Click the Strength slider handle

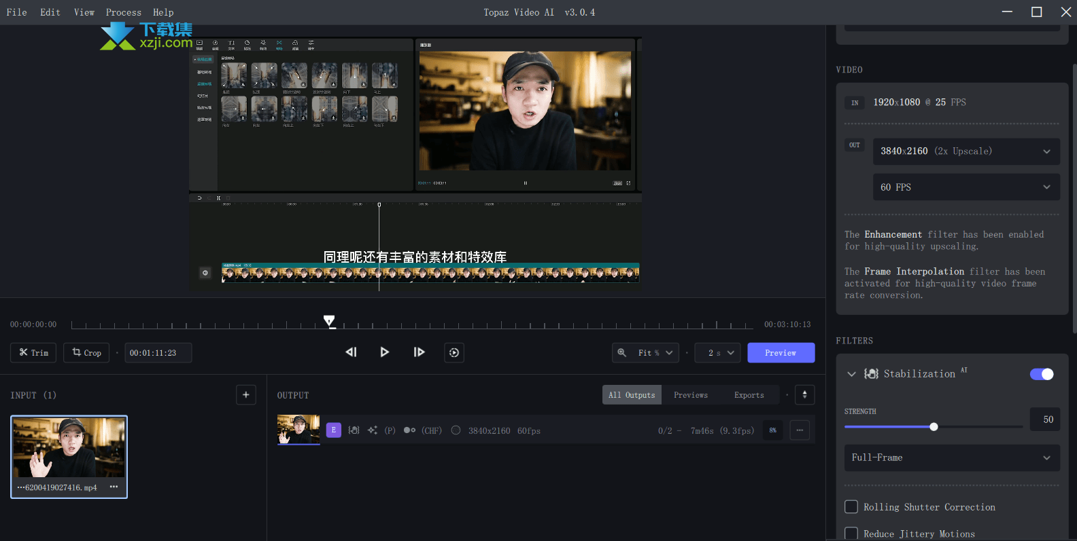(x=934, y=427)
